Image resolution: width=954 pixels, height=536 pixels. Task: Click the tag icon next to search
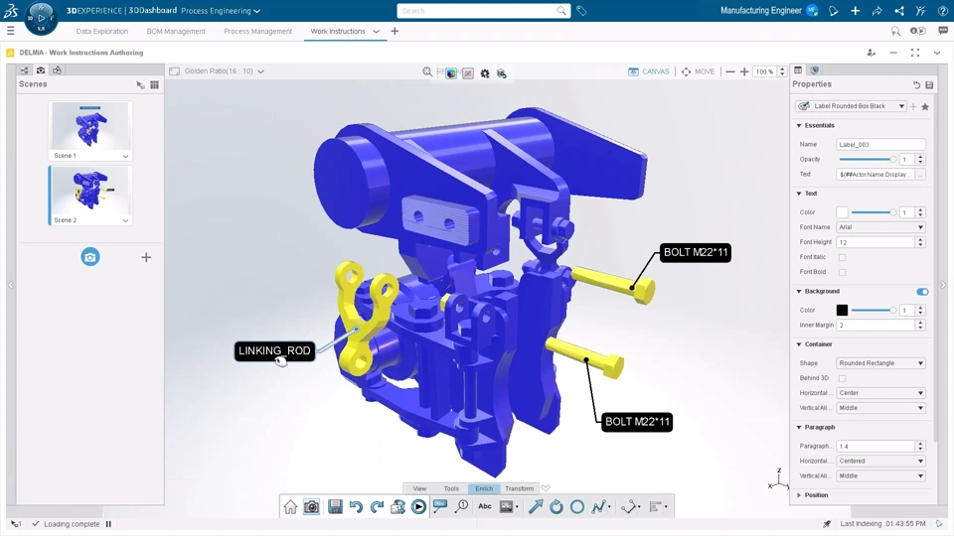[x=581, y=11]
